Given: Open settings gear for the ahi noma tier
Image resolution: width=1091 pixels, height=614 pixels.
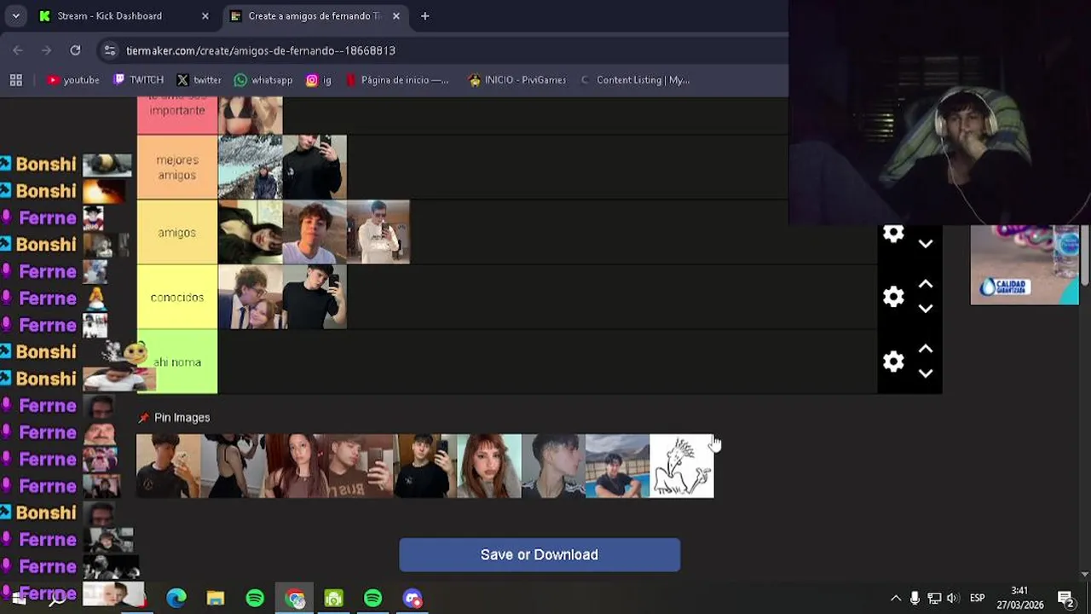Looking at the screenshot, I should coord(893,362).
